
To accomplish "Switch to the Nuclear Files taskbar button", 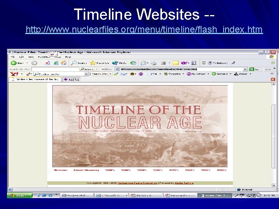I will coord(215,195).
